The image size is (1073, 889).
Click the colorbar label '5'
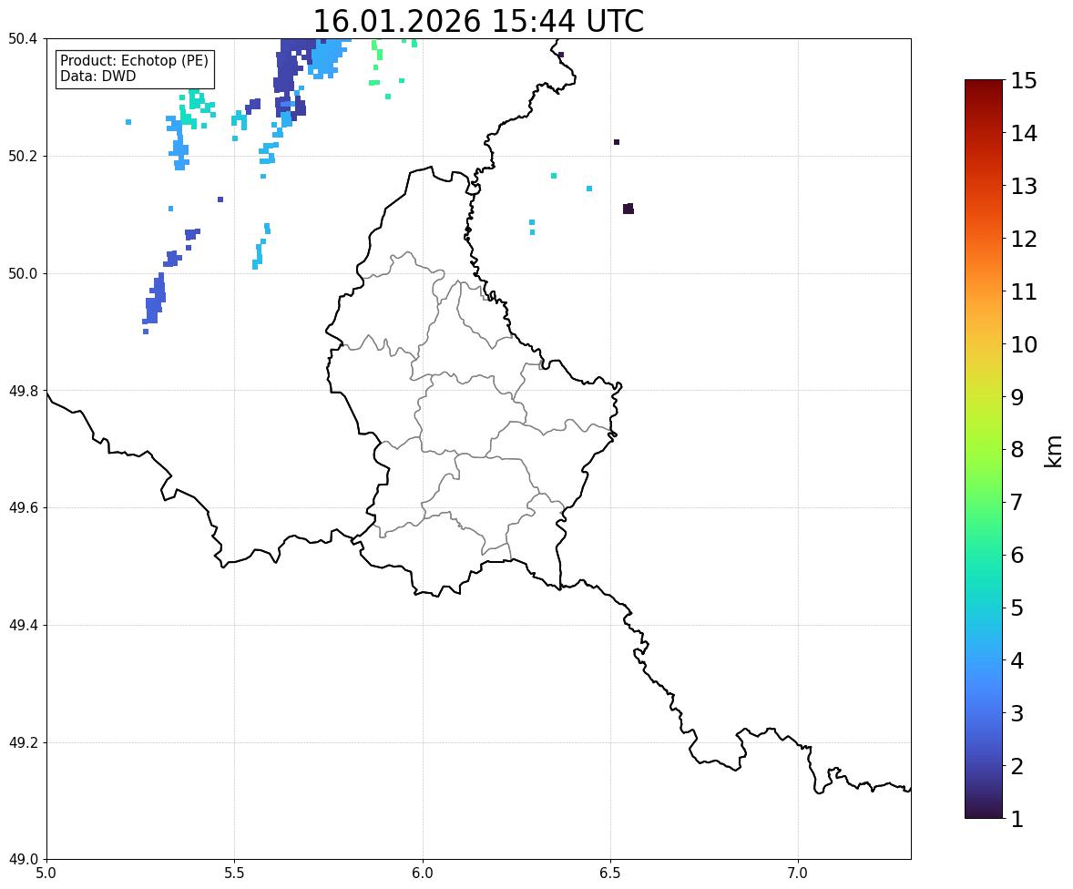pyautogui.click(x=1017, y=608)
